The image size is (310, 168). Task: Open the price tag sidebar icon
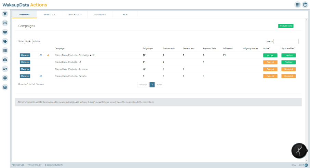coord(5,41)
